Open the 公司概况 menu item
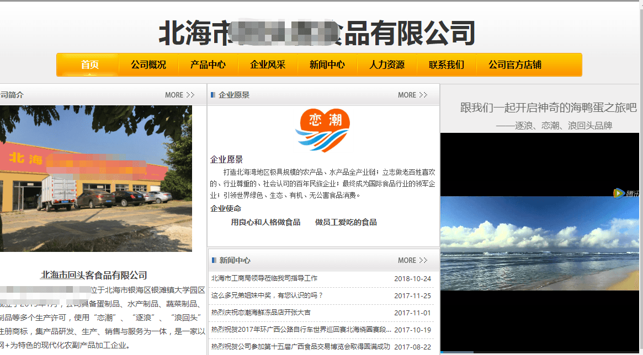643x355 pixels. point(148,64)
